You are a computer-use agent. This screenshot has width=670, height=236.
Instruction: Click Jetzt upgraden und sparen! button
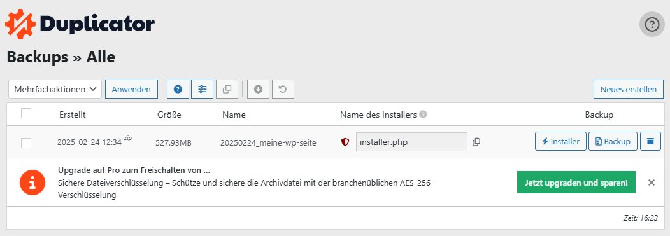(576, 183)
